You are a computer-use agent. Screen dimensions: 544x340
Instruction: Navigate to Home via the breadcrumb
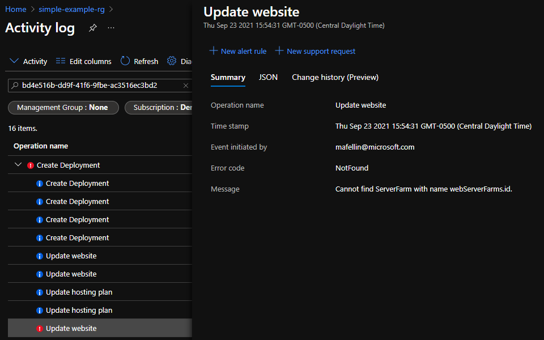coord(15,8)
